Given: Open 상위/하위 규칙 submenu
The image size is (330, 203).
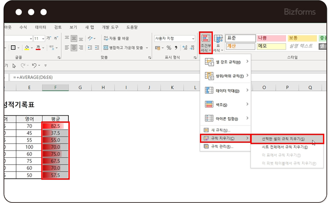Looking at the screenshot, I should tap(225, 76).
